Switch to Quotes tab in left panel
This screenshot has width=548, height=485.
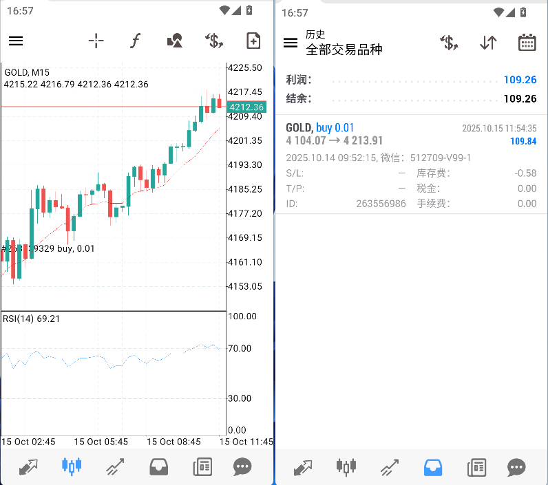point(28,467)
